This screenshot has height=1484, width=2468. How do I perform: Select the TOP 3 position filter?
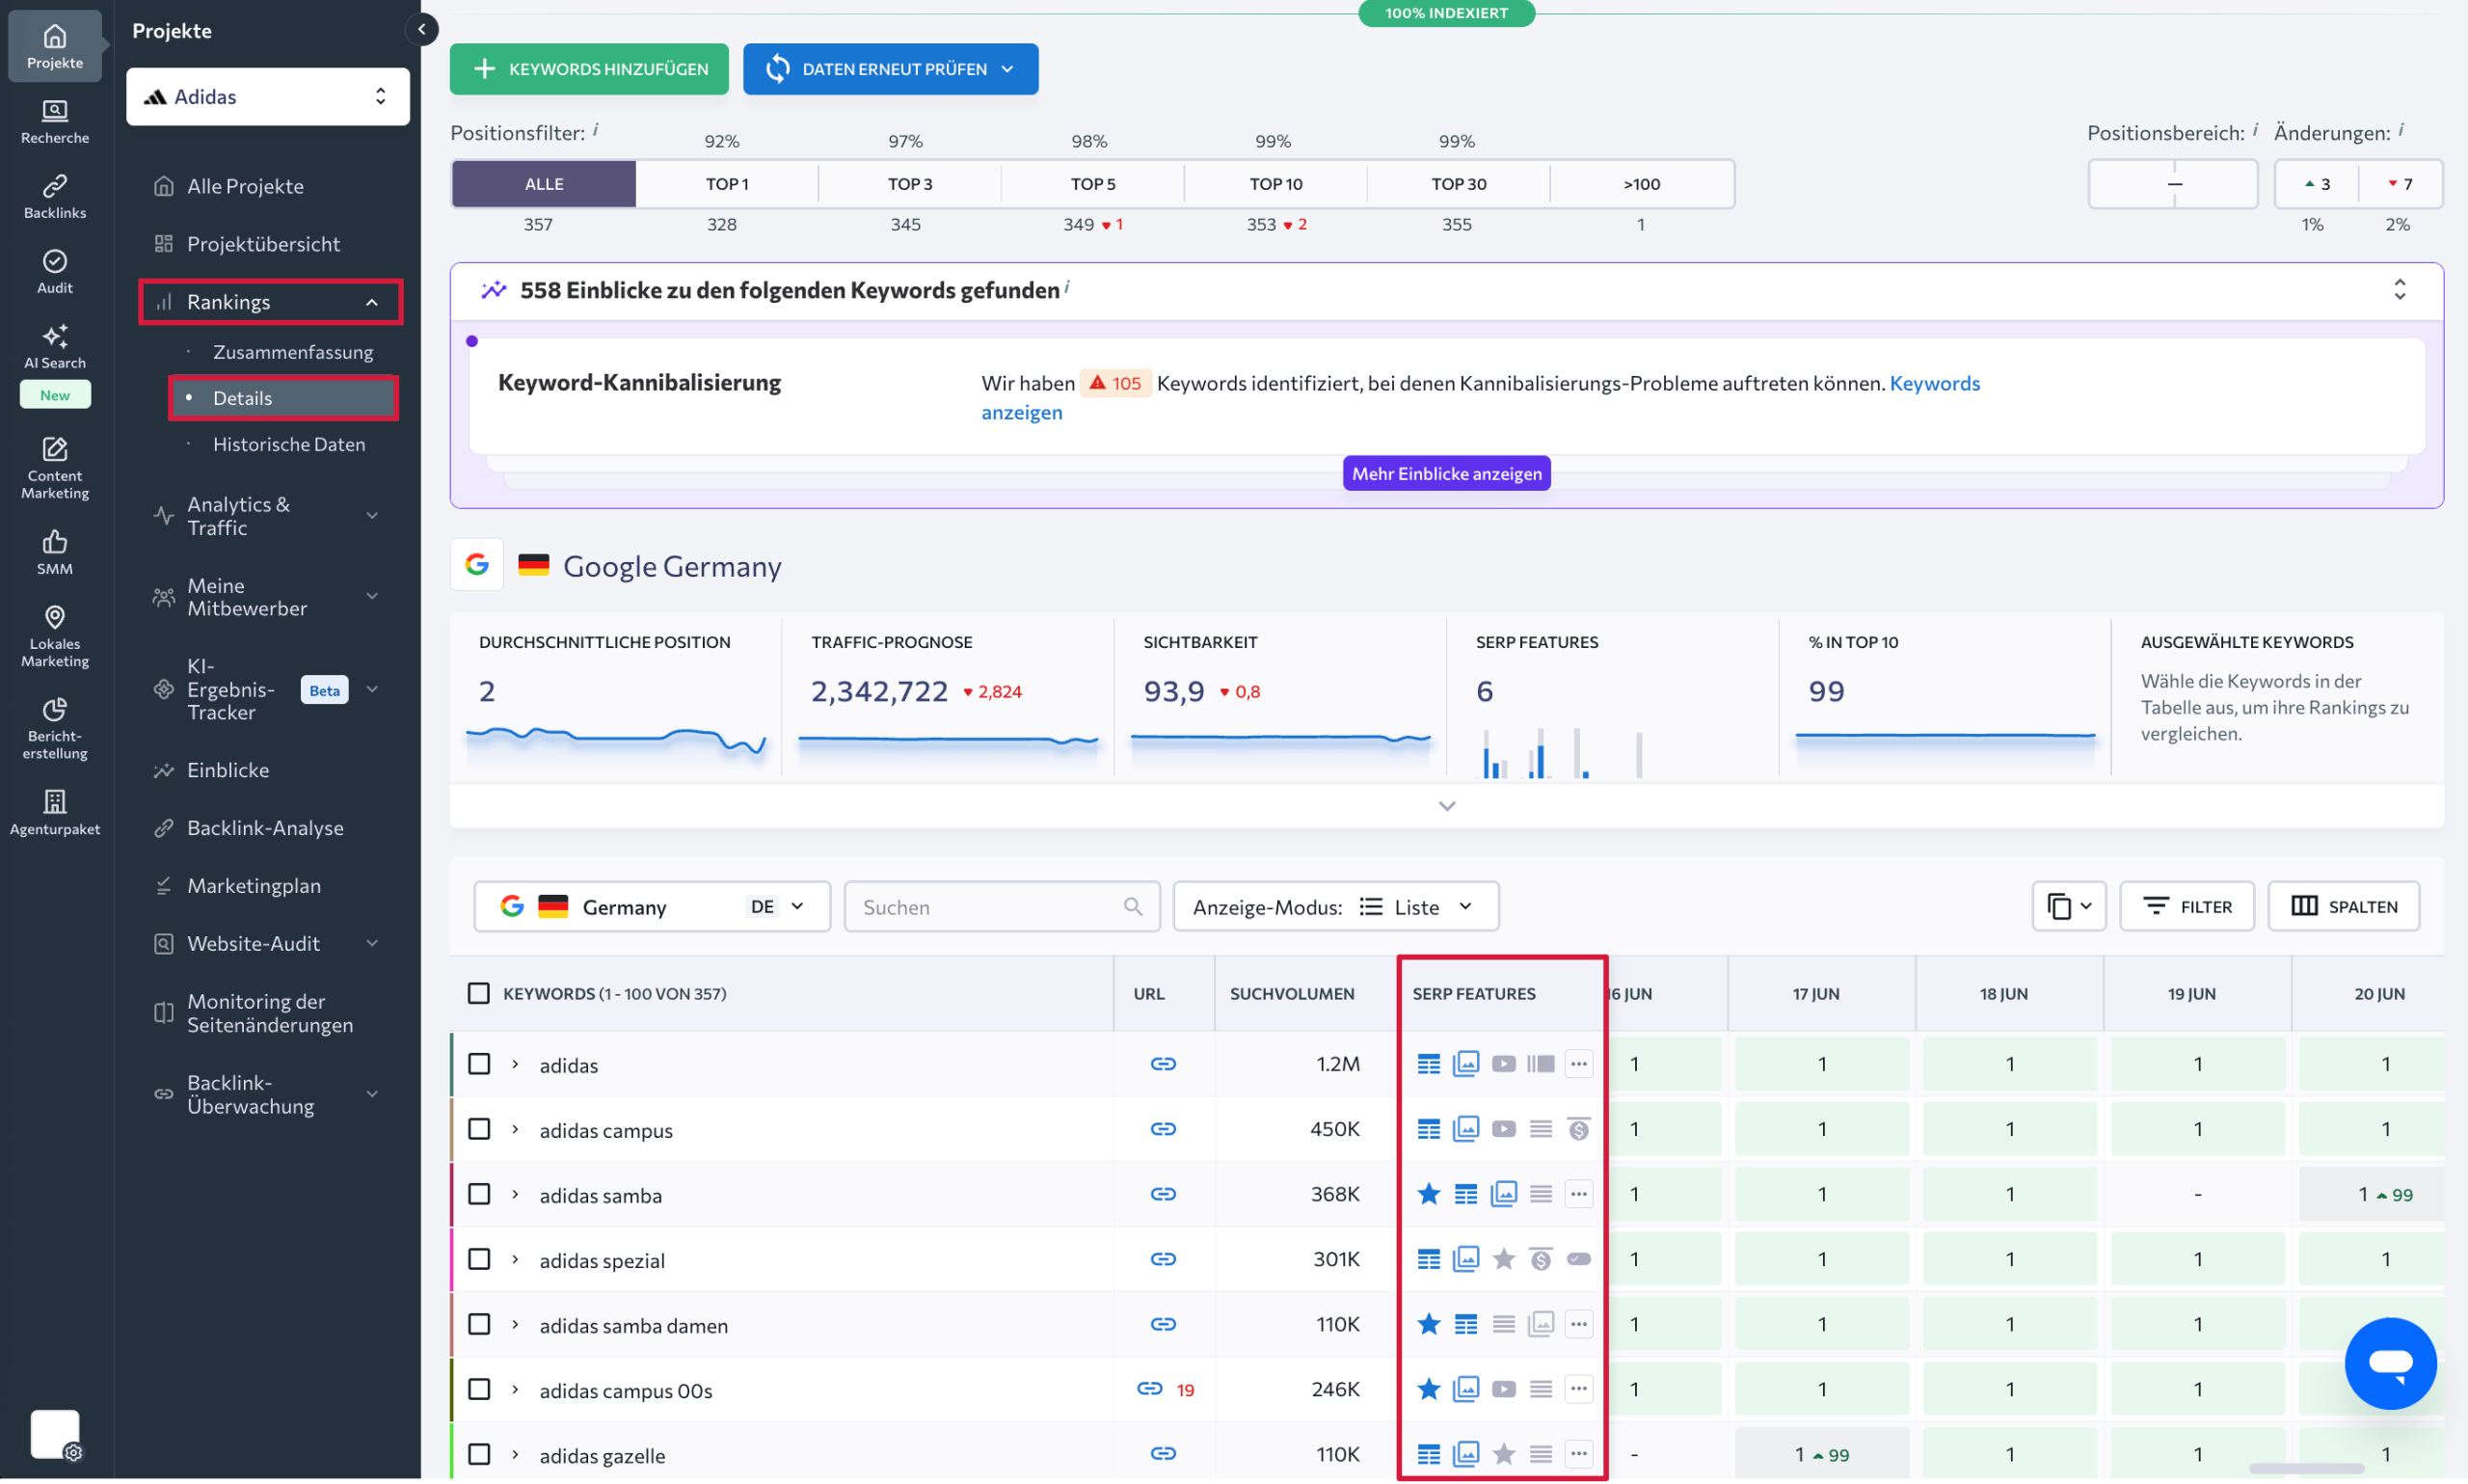[x=910, y=183]
